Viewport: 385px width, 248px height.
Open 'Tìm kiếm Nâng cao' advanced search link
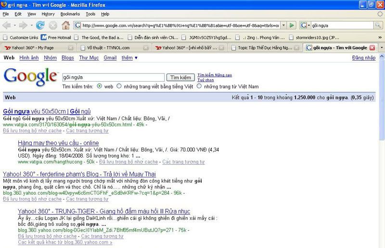215,75
